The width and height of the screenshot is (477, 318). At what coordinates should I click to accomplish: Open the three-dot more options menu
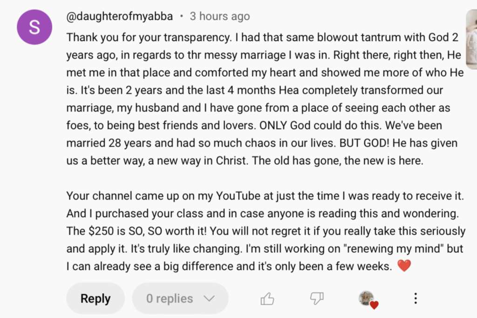[x=416, y=298]
